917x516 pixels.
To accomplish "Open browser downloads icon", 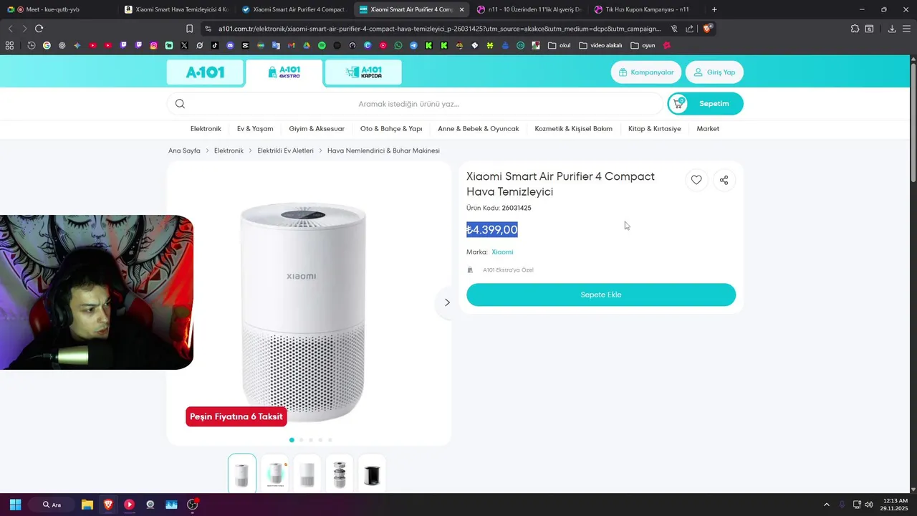I will [x=892, y=29].
